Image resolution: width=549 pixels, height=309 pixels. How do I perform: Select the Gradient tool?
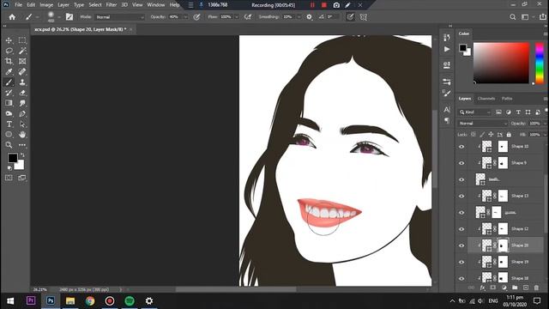click(x=9, y=103)
